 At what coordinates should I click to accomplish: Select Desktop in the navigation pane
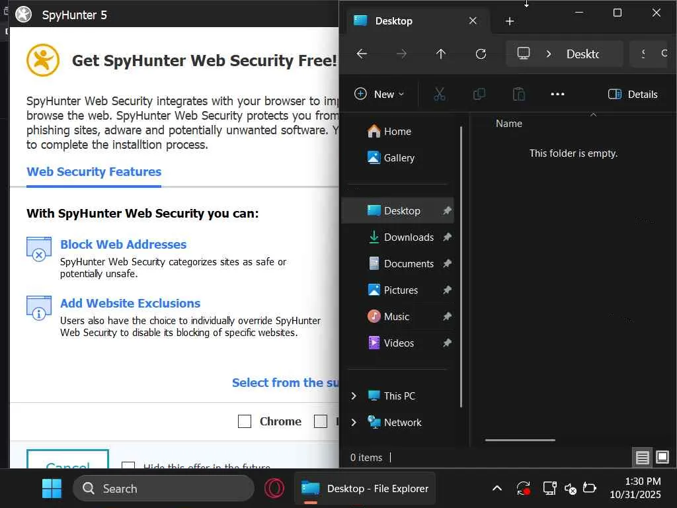pyautogui.click(x=397, y=211)
